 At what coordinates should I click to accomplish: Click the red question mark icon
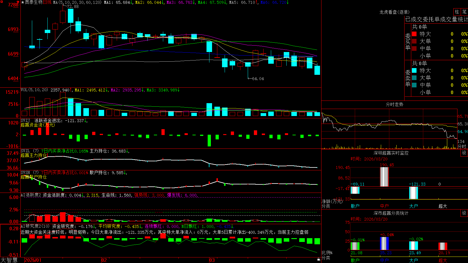[18, 2]
